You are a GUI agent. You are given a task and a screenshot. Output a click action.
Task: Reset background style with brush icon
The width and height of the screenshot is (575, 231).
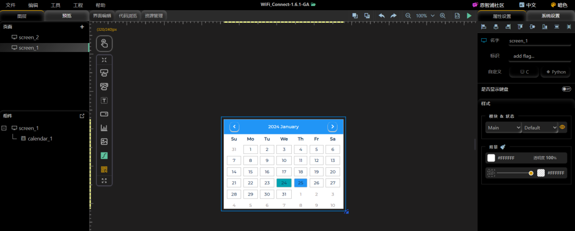[503, 147]
